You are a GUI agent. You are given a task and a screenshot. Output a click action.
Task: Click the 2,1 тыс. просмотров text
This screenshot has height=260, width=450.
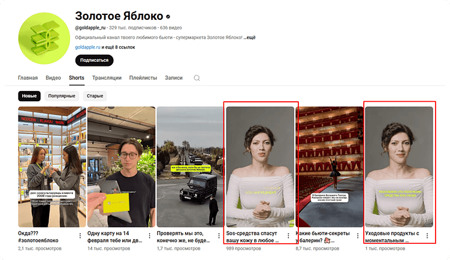pos(40,249)
